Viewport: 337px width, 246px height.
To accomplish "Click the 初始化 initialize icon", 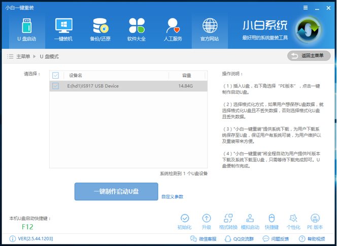I will [185, 222].
